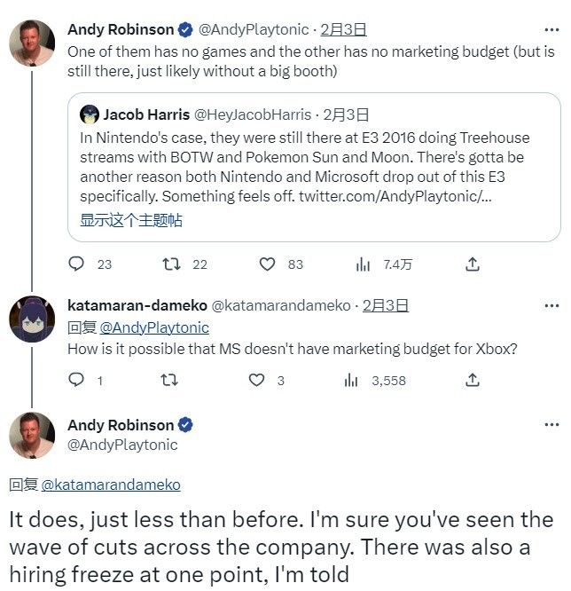View the 3,558 views analytics icon
Image resolution: width=571 pixels, height=591 pixels.
tap(351, 381)
